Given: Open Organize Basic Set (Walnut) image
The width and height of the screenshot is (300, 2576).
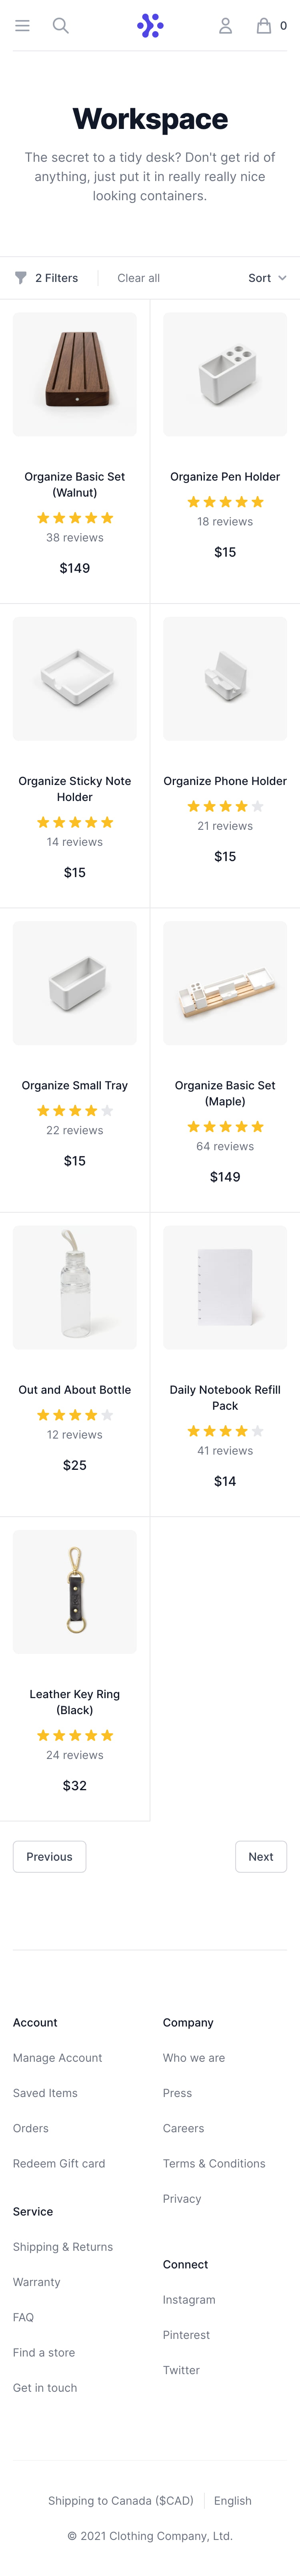Looking at the screenshot, I should point(75,374).
